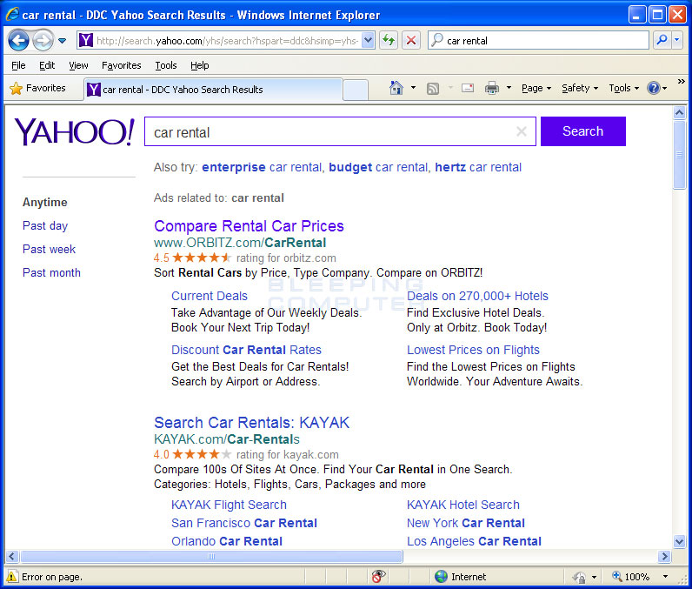Open search provider options dropdown
Image resolution: width=692 pixels, height=589 pixels.
(677, 40)
